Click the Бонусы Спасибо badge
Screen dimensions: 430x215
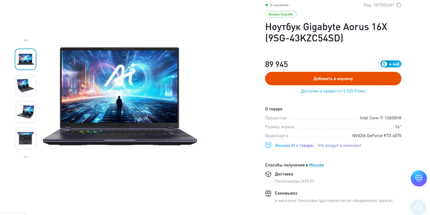coord(280,14)
